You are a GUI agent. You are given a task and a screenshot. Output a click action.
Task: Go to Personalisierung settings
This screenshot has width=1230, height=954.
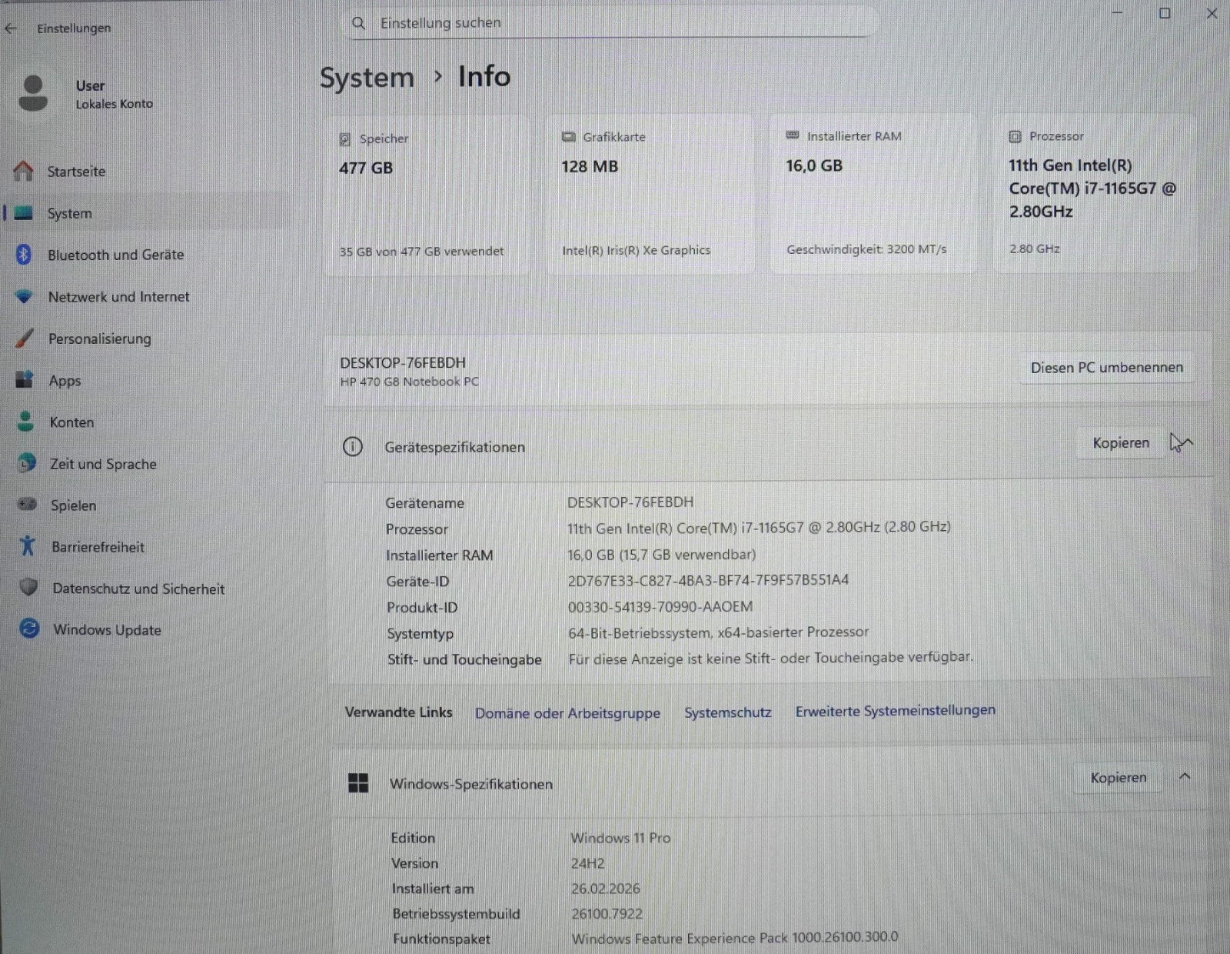pyautogui.click(x=99, y=339)
